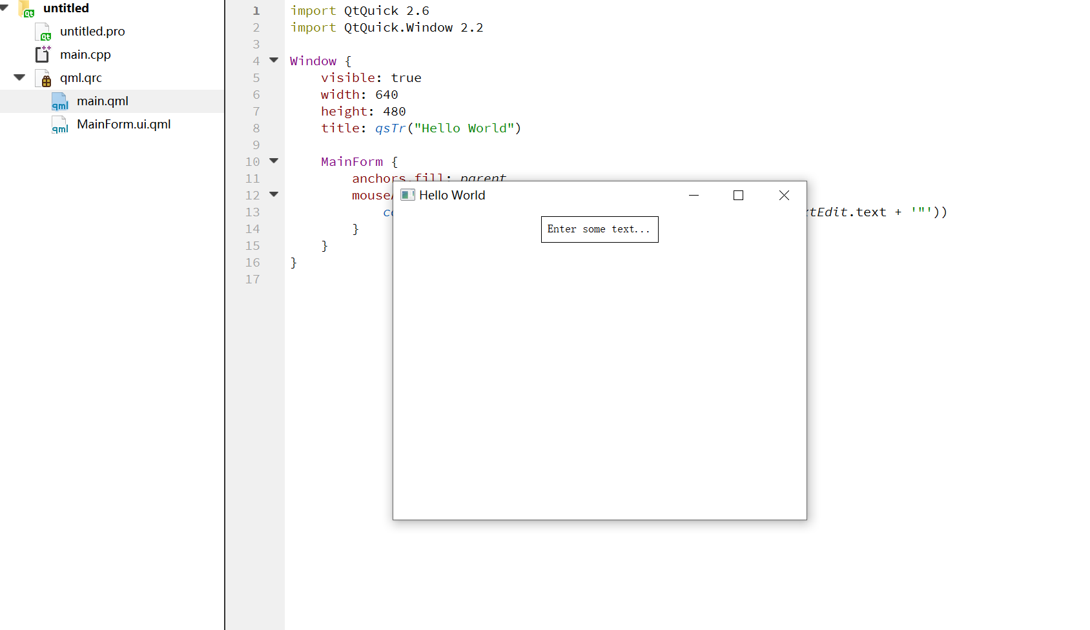1090x630 pixels.
Task: Close the Hello World window
Action: [784, 195]
